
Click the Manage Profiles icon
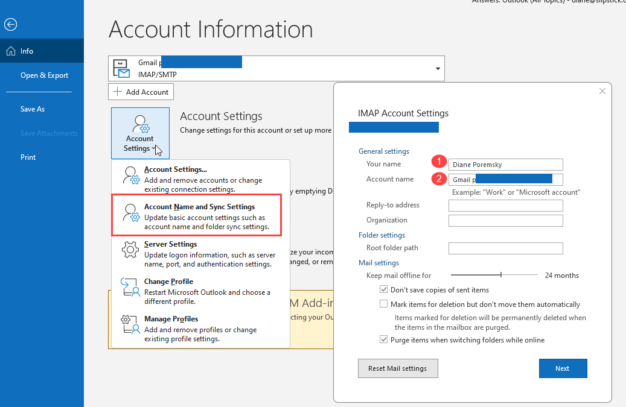(x=130, y=324)
